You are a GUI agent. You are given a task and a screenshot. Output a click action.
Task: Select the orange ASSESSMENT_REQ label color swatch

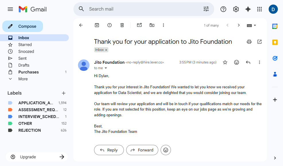[x=10, y=110]
